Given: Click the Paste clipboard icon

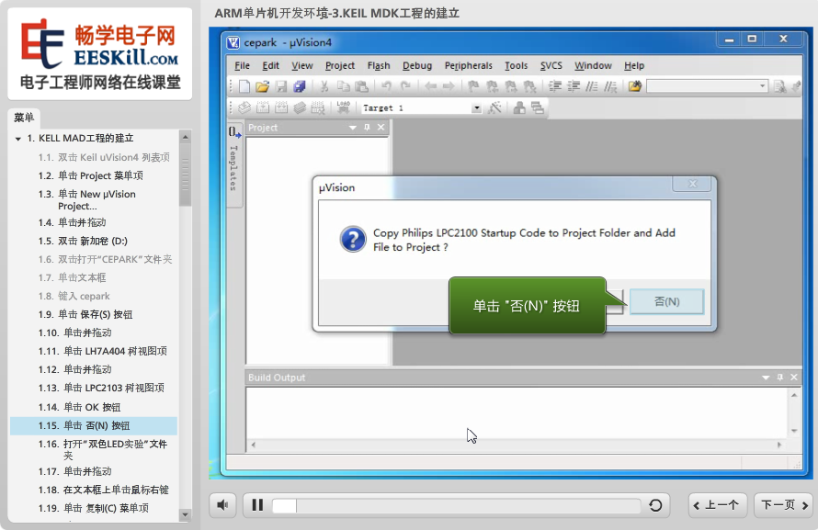Looking at the screenshot, I should coord(361,86).
